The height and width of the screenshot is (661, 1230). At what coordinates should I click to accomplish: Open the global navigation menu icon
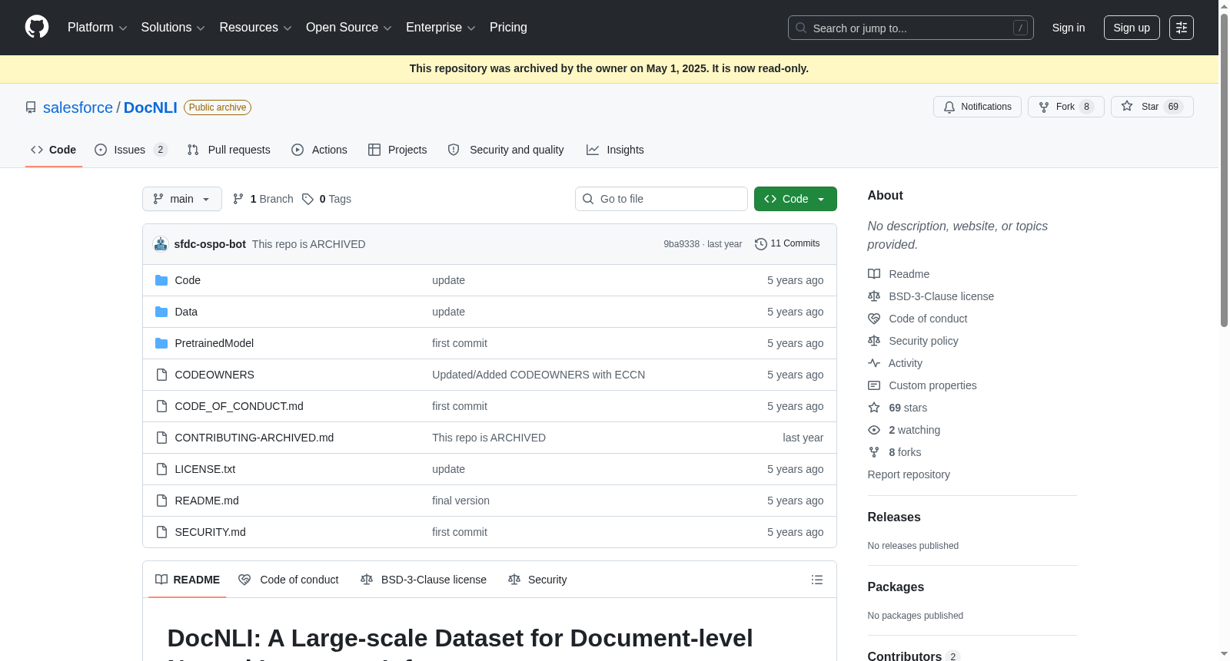click(x=1182, y=28)
